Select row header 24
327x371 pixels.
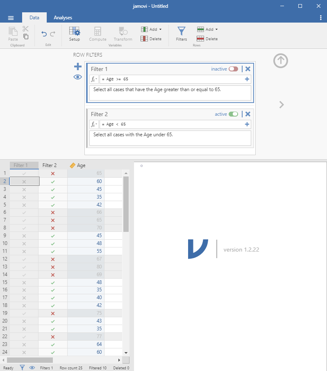(x=5, y=352)
